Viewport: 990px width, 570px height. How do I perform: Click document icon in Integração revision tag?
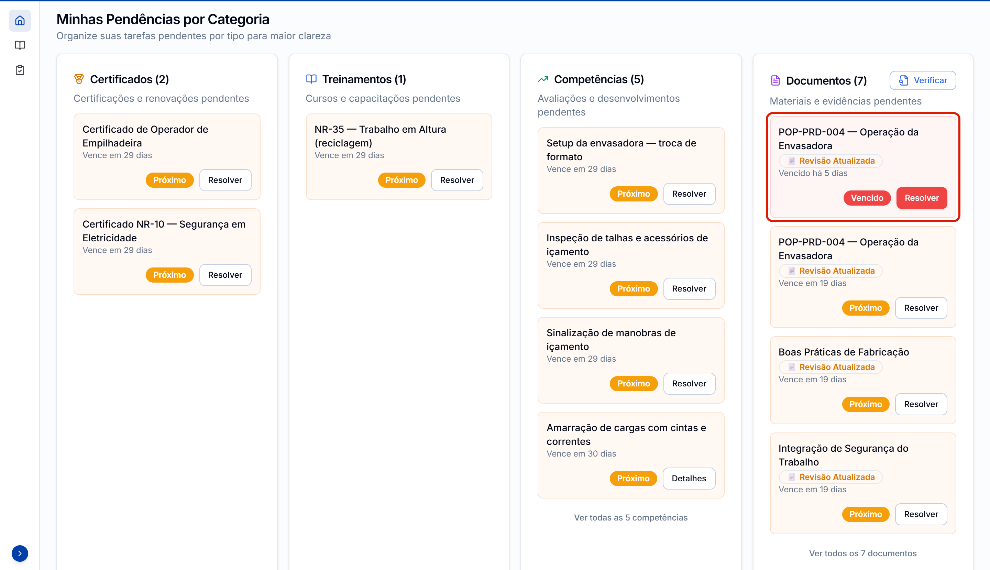(792, 477)
